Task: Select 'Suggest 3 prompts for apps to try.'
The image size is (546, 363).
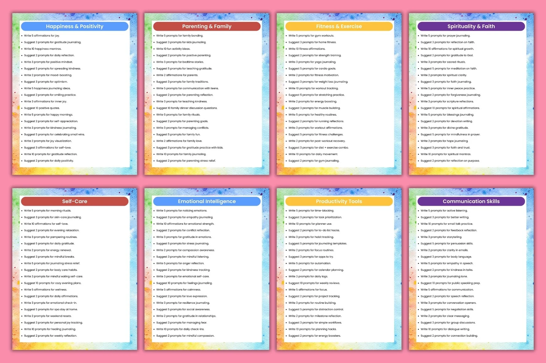Action: tap(311, 257)
